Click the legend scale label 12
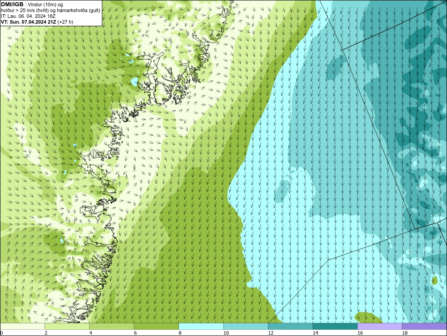This screenshot has height=336, width=447. pyautogui.click(x=270, y=333)
